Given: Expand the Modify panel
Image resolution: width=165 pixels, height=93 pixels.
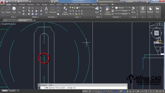Looking at the screenshot, I should pos(35,17).
